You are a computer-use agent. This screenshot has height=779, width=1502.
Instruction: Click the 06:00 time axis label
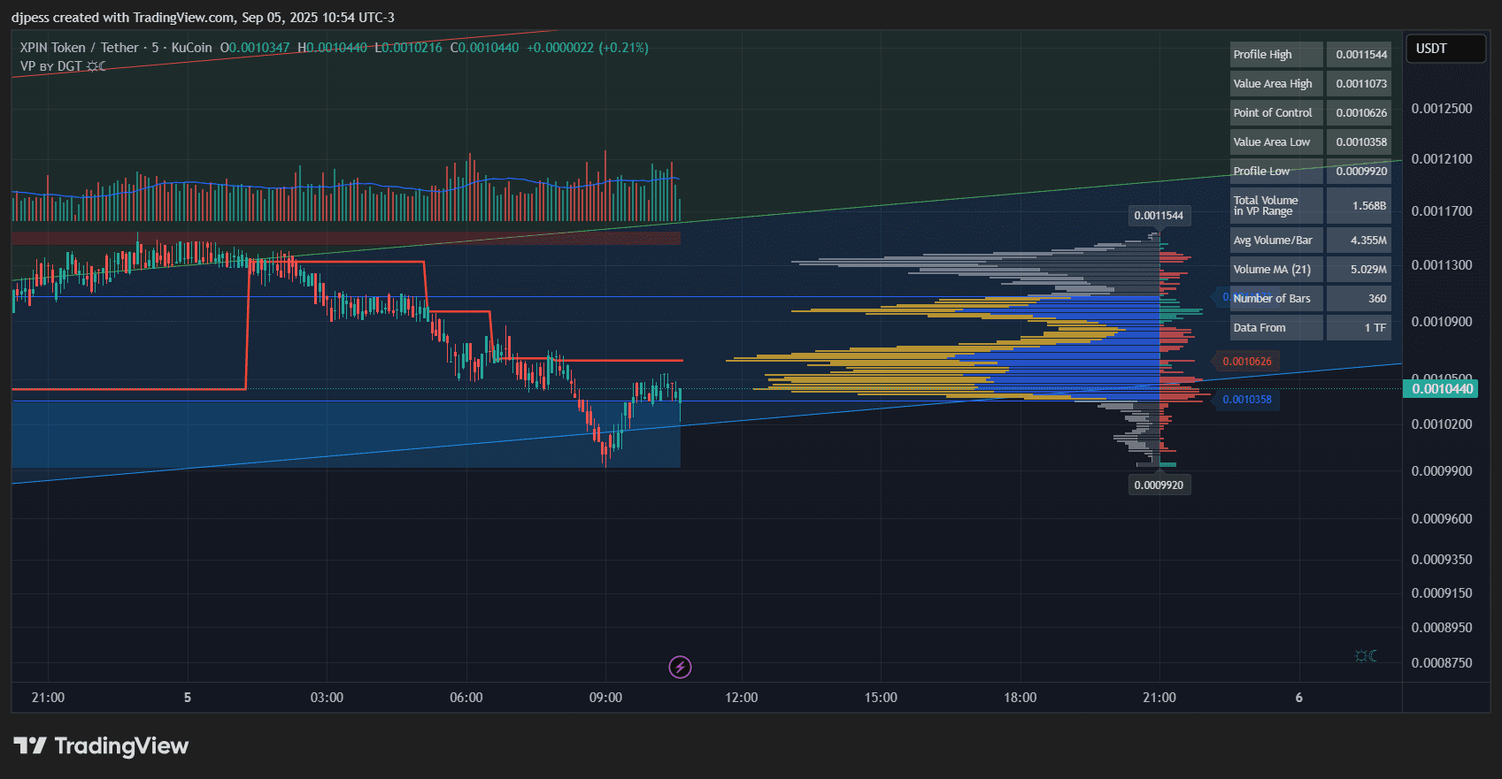(466, 697)
